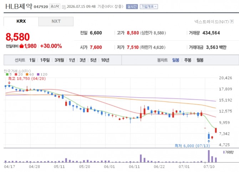Screen dimensions: 239x172
Task: Select the 3년 line chart period
Action: (x=82, y=60)
